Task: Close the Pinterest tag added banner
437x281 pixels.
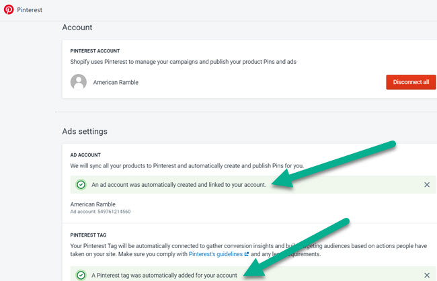Action: pos(426,275)
